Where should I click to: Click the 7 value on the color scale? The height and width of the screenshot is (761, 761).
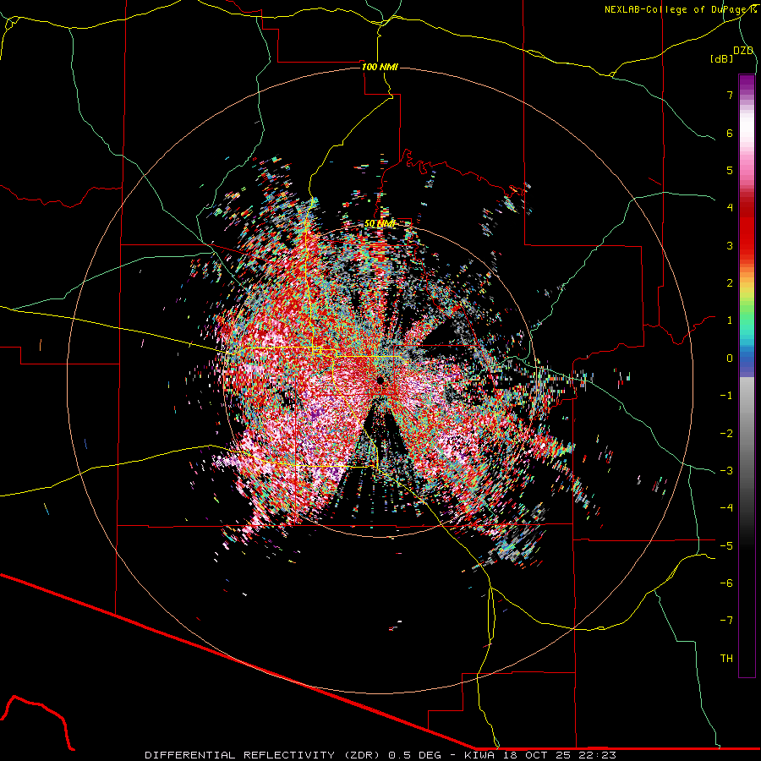730,95
